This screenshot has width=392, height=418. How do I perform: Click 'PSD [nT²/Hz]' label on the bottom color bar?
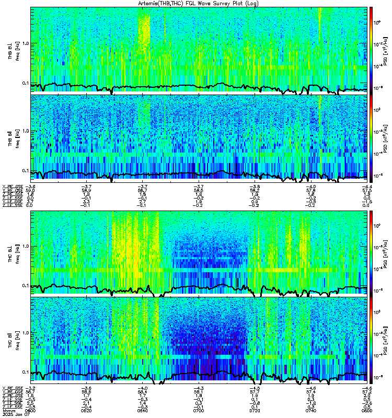pos(385,340)
